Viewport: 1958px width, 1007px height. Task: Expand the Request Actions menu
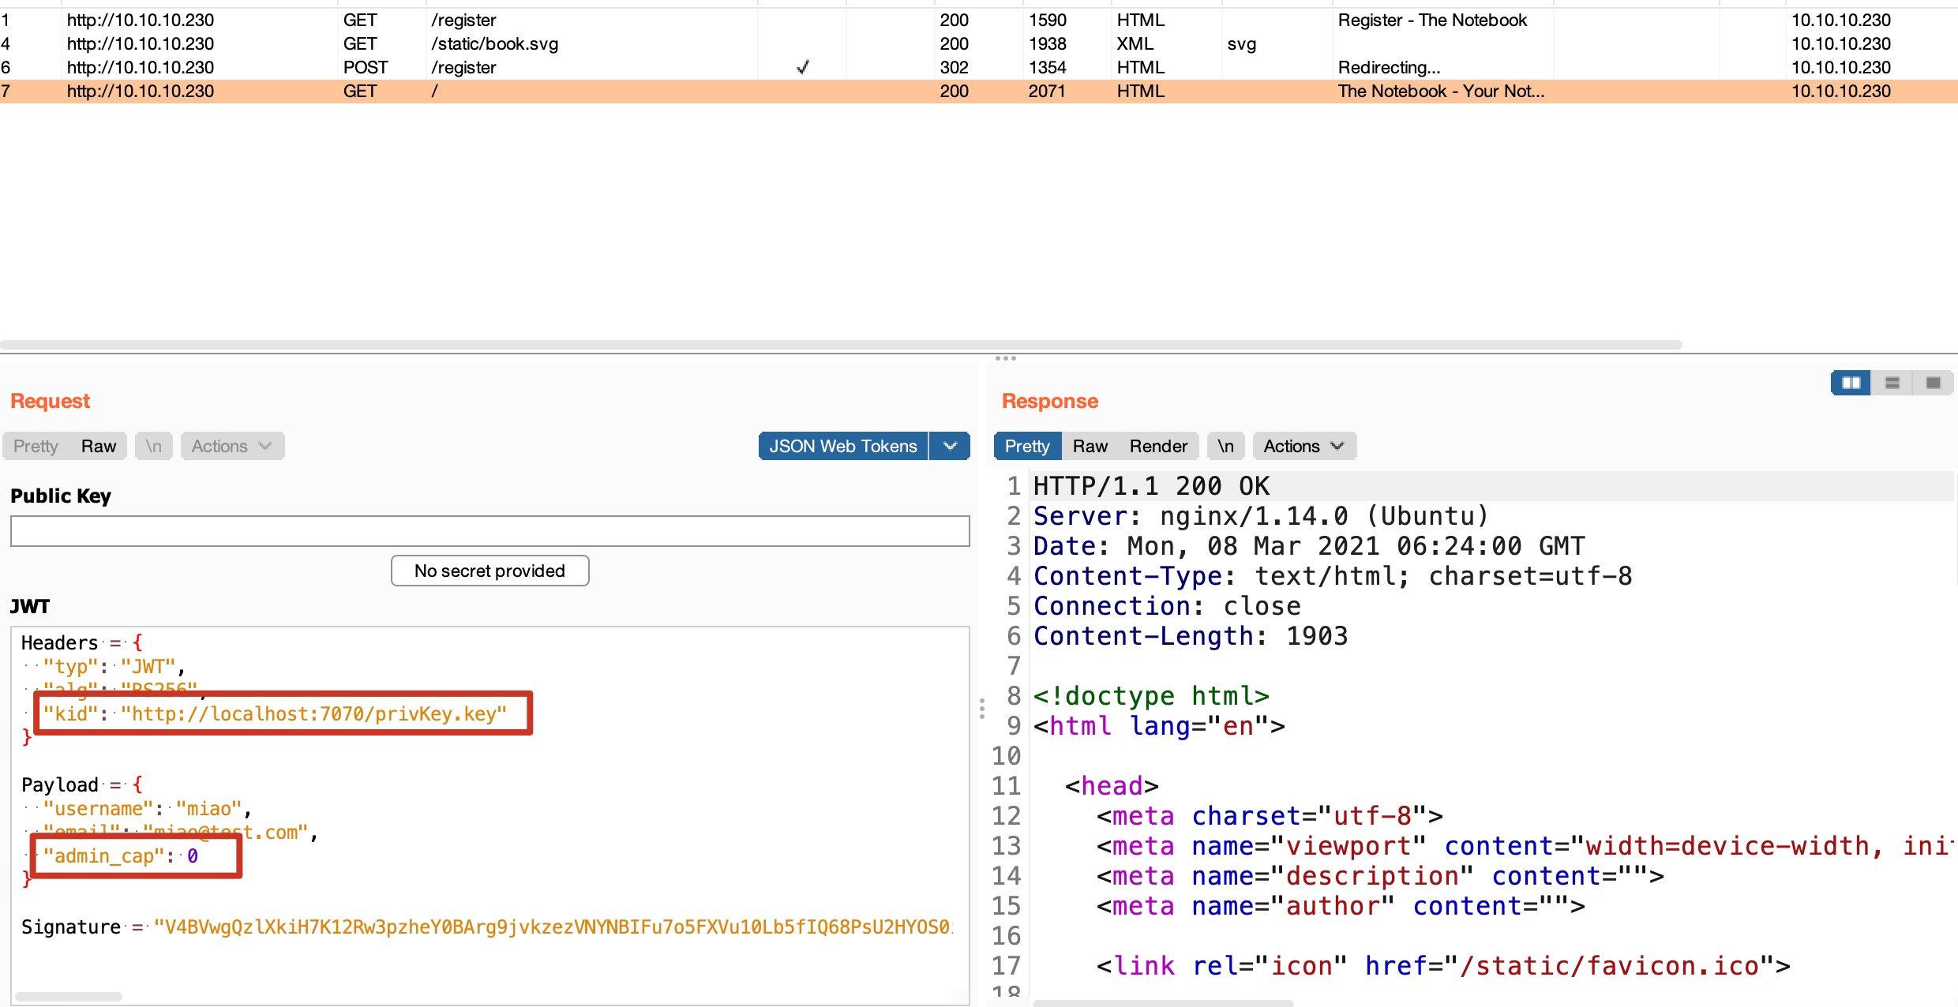click(231, 446)
